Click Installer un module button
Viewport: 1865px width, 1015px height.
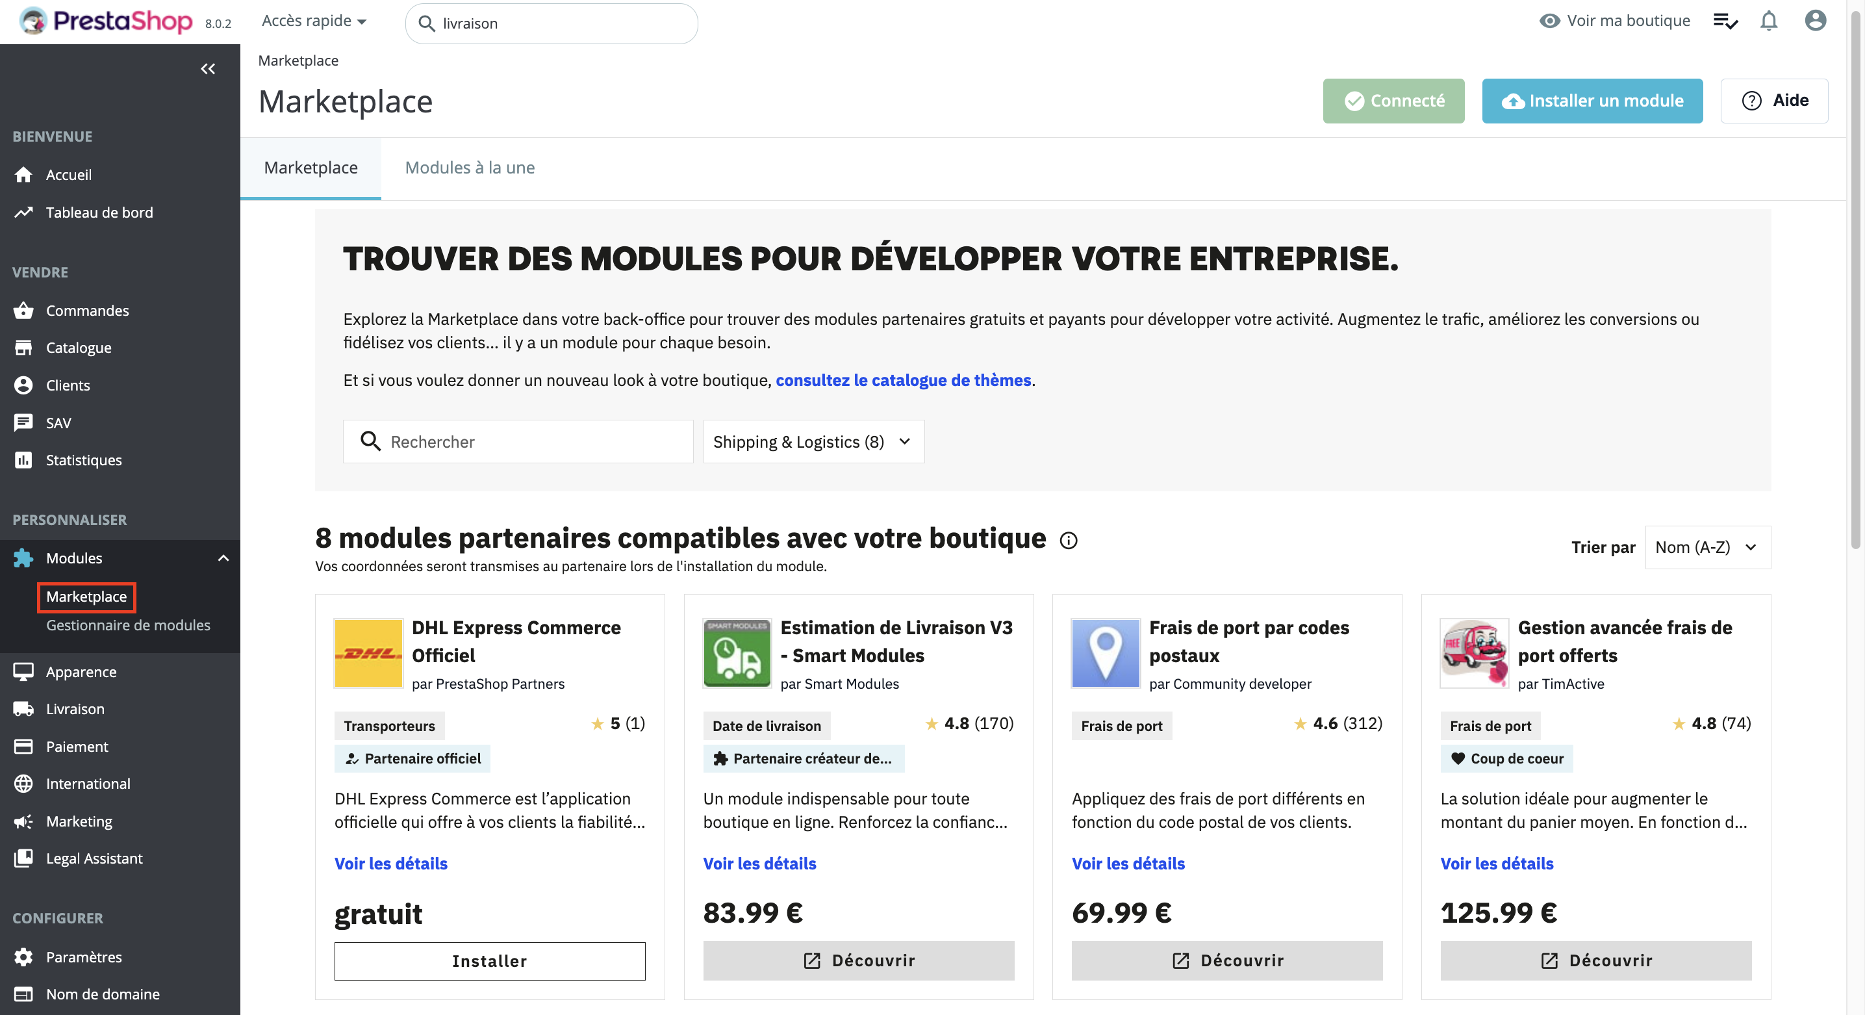point(1592,101)
